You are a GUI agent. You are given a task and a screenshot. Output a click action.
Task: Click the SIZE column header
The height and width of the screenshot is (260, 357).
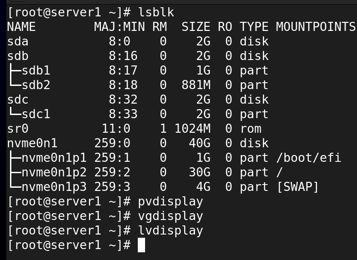coord(196,27)
